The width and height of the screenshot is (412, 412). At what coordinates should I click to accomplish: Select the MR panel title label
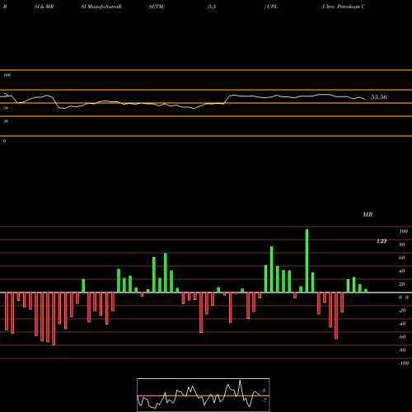click(368, 214)
